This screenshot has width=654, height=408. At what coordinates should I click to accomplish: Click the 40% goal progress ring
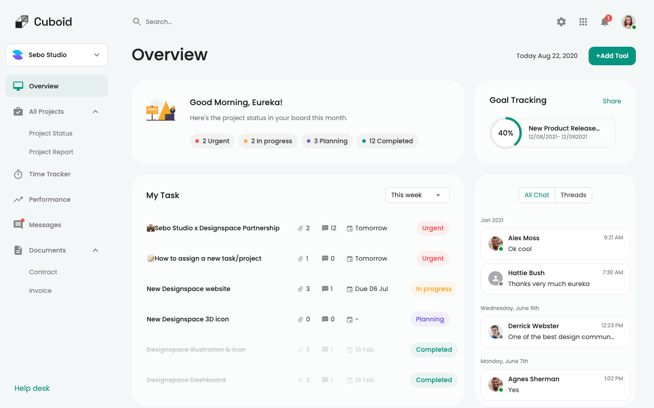coord(505,133)
